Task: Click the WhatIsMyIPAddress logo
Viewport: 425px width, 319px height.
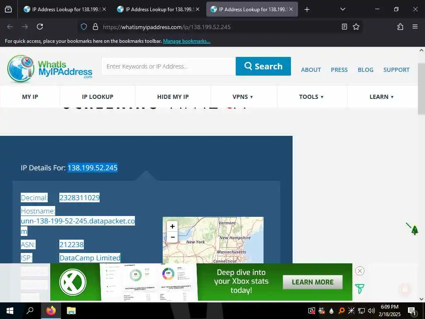Action: point(50,69)
